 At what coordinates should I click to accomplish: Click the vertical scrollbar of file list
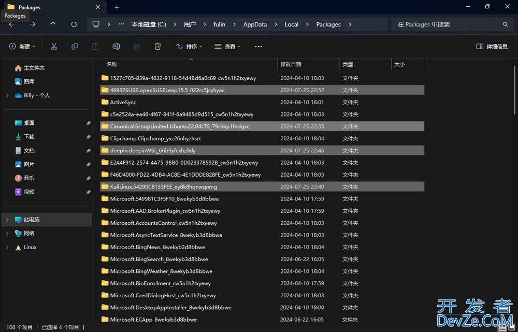click(x=515, y=90)
